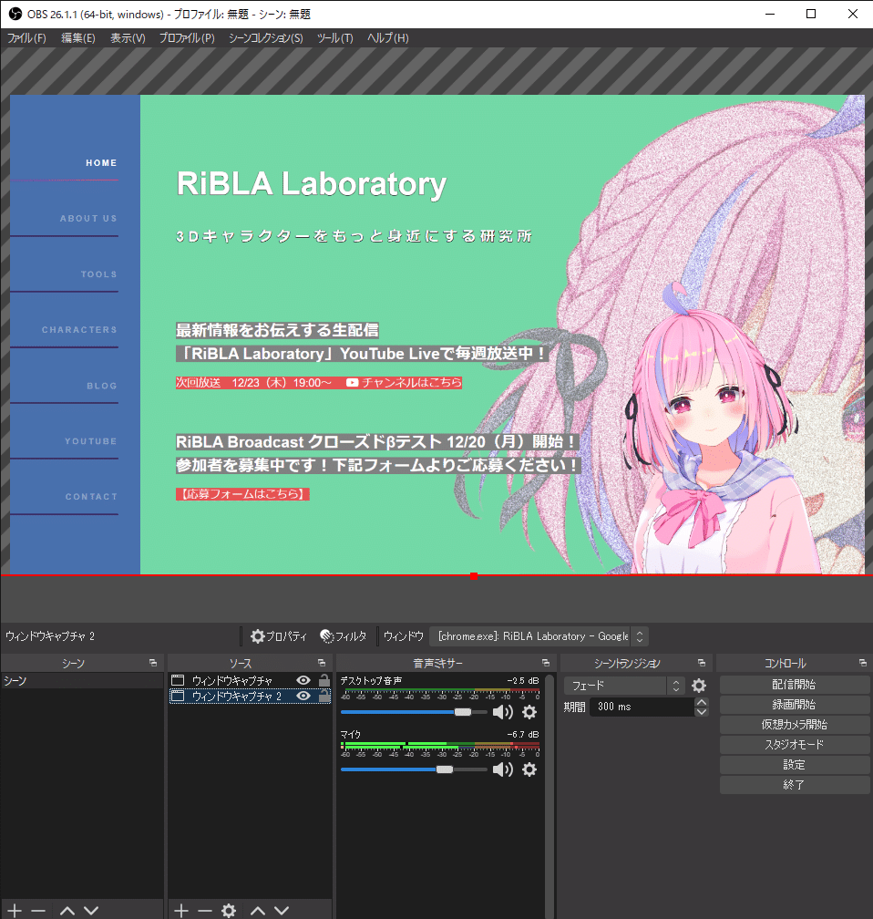Start the virtual camera via 仮想カメラ開始
Screen dimensions: 873x919
pyautogui.click(x=794, y=724)
